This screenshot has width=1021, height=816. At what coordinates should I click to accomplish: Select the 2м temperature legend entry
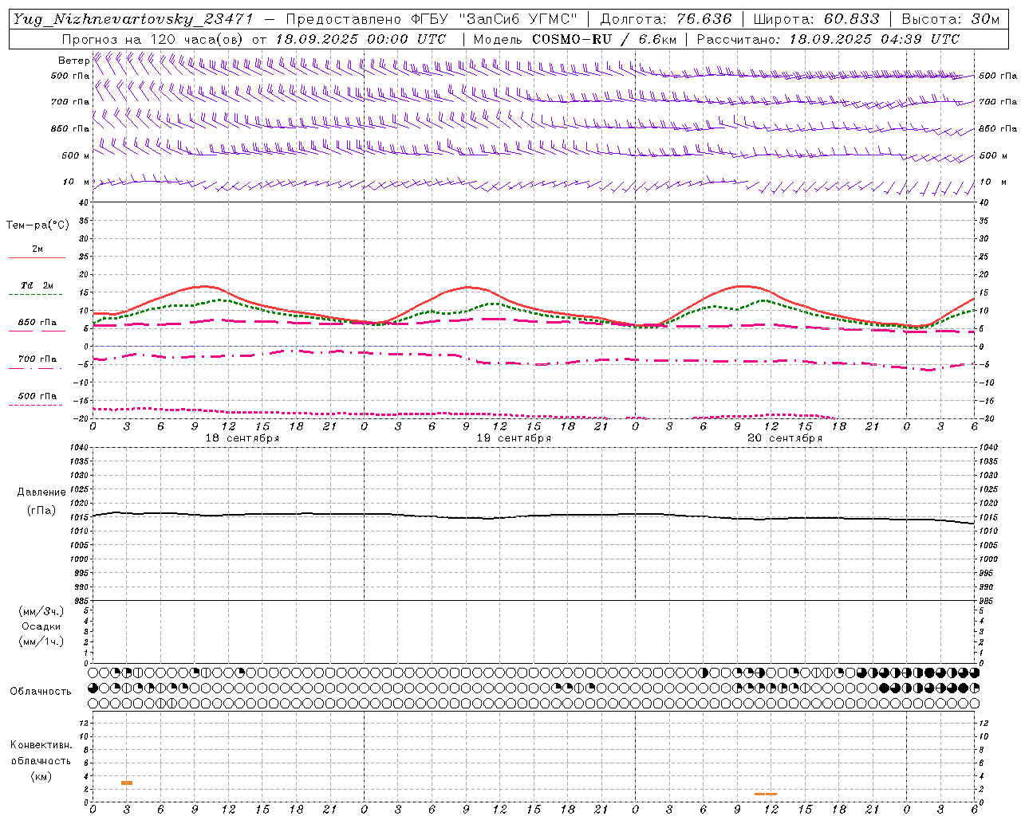tap(37, 249)
